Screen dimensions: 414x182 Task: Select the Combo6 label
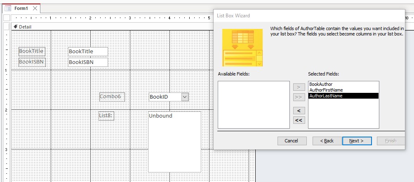tap(111, 97)
